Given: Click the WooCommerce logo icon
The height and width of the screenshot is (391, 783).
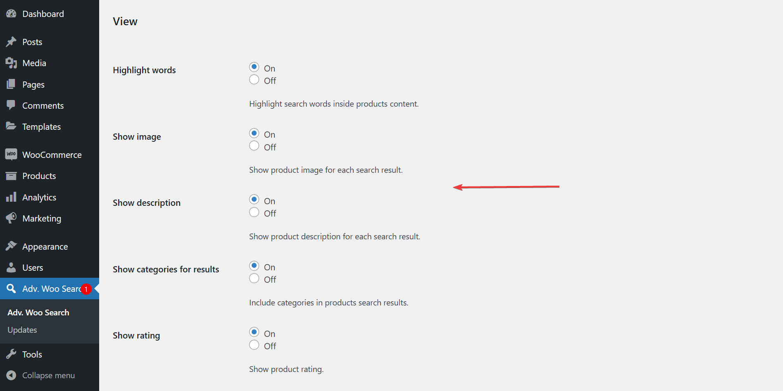Looking at the screenshot, I should coord(11,154).
